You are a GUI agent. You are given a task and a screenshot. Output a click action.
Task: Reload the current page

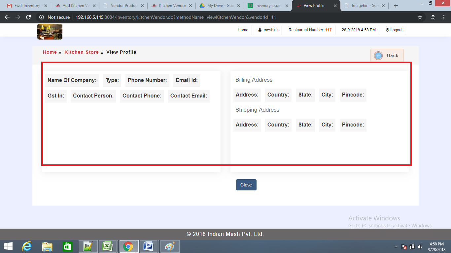coord(28,17)
